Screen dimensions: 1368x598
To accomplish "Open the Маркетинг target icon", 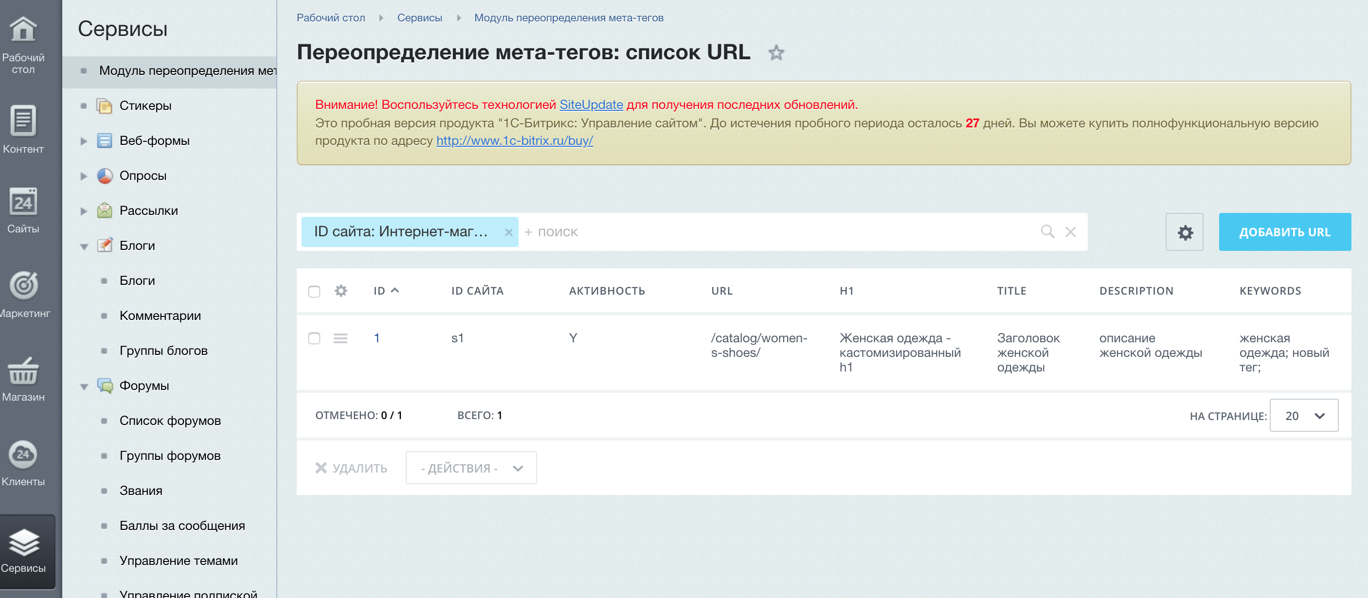I will point(23,285).
